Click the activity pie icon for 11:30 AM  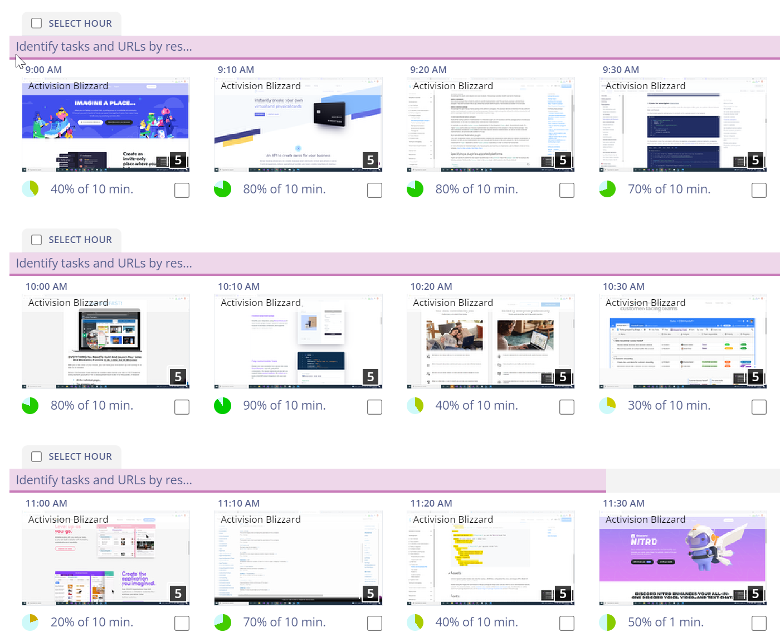[x=607, y=622]
